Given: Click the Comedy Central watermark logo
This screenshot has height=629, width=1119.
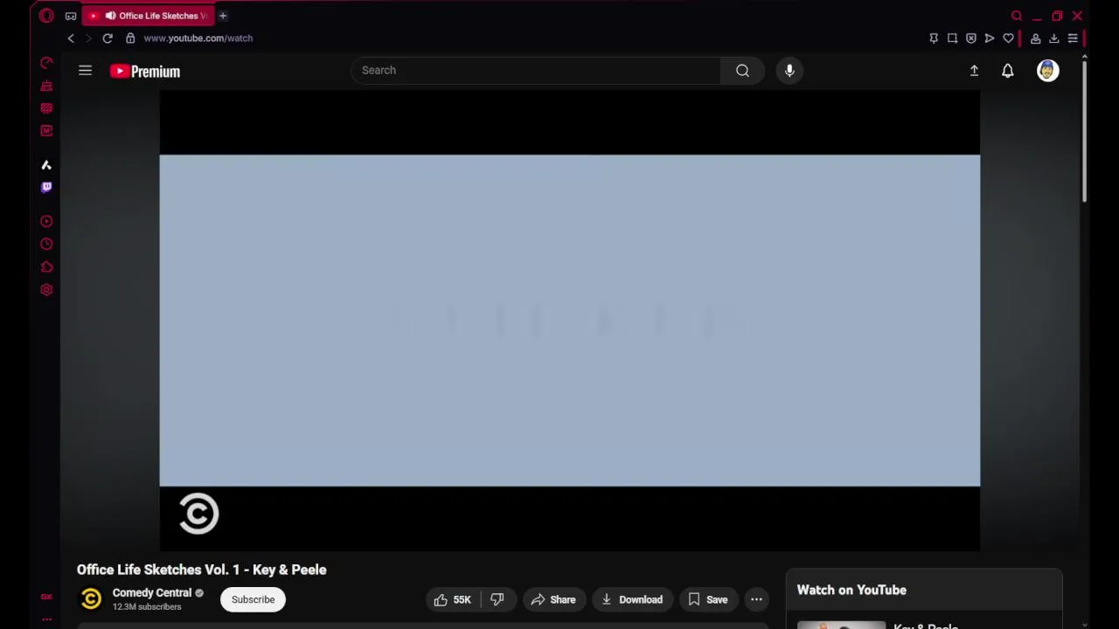Looking at the screenshot, I should click(x=198, y=513).
